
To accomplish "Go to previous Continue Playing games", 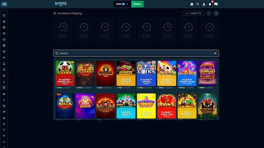I will [209, 13].
